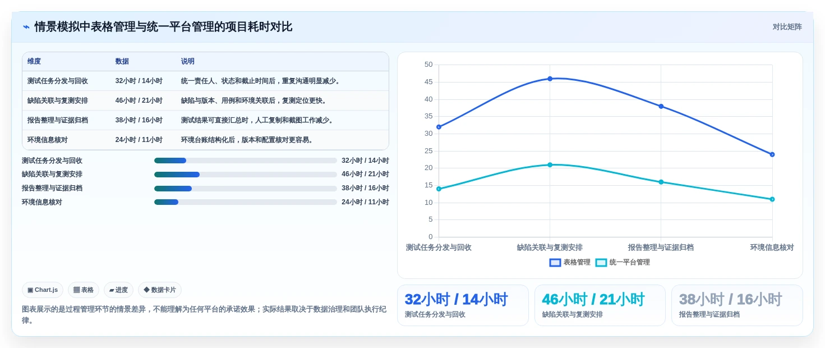This screenshot has width=825, height=348.
Task: Toggle the 表格管理 legend item
Action: point(570,262)
